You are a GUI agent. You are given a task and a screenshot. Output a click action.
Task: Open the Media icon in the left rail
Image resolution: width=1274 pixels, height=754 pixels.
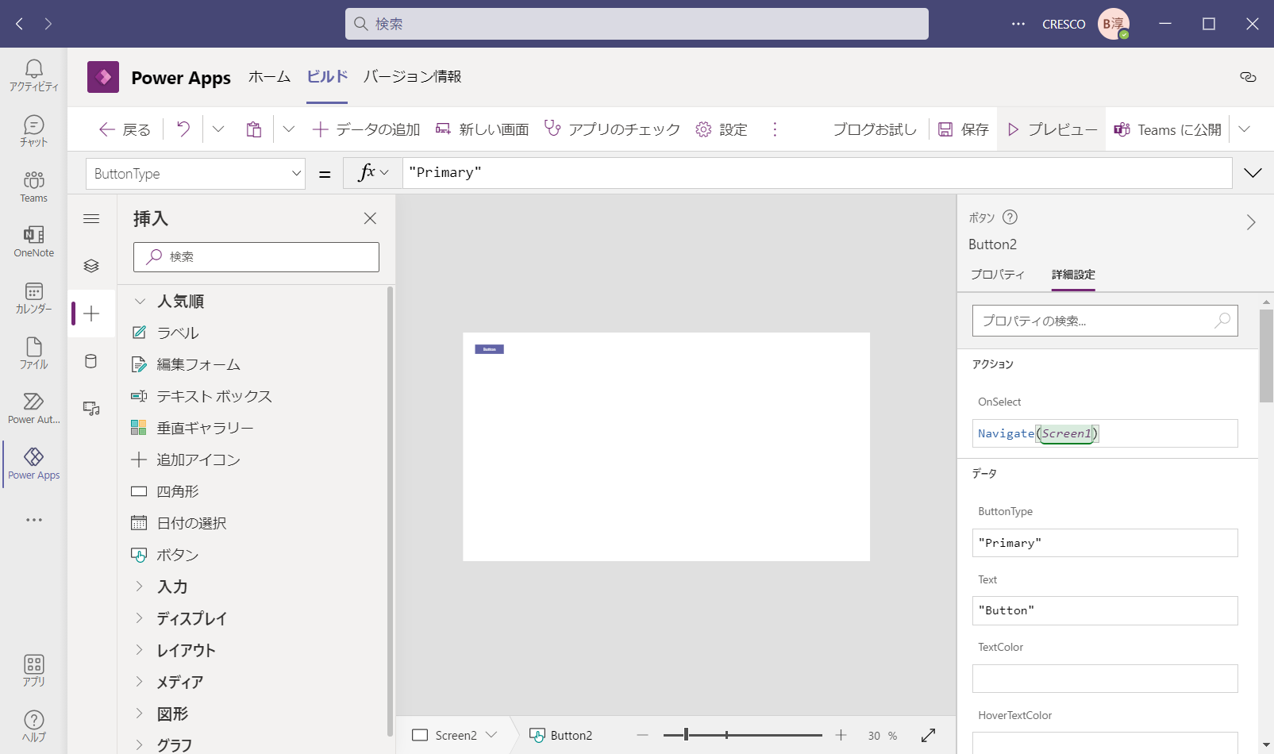91,409
